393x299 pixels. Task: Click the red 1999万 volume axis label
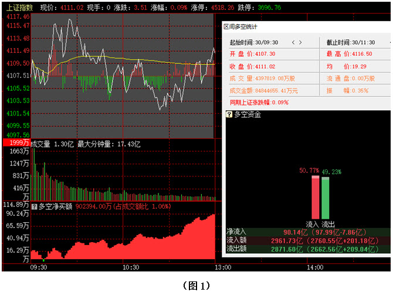coord(15,144)
